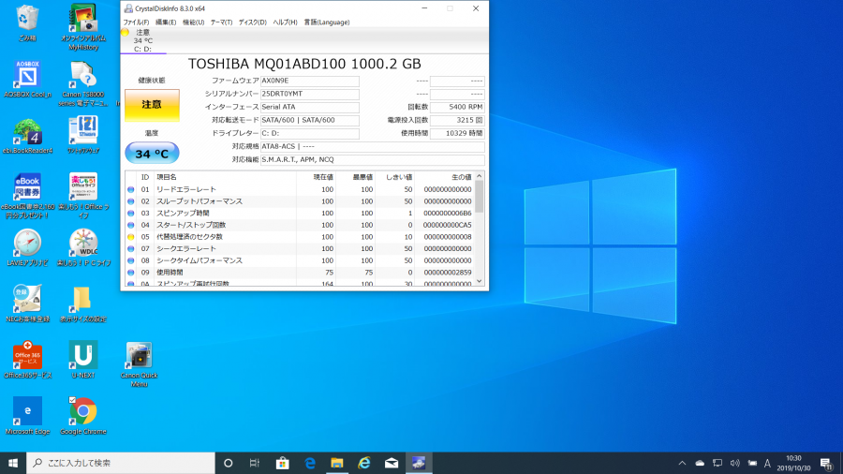The image size is (843, 474).
Task: Open 表示サイズの設定 folder shortcut
Action: pos(82,304)
